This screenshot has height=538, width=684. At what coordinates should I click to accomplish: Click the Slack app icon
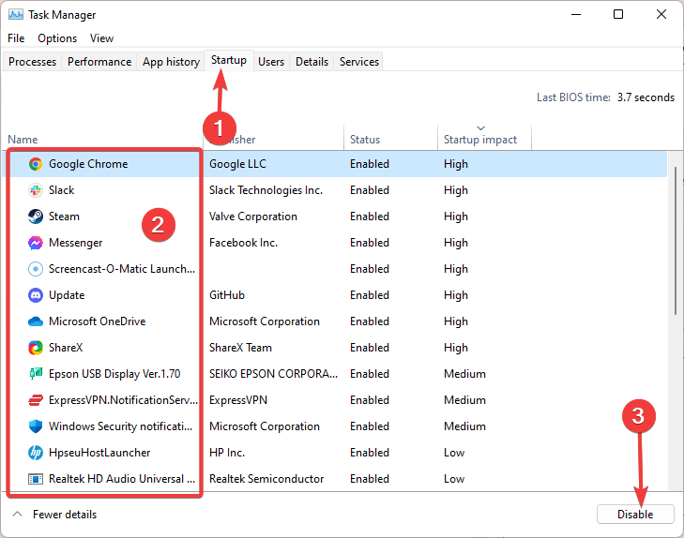point(36,190)
